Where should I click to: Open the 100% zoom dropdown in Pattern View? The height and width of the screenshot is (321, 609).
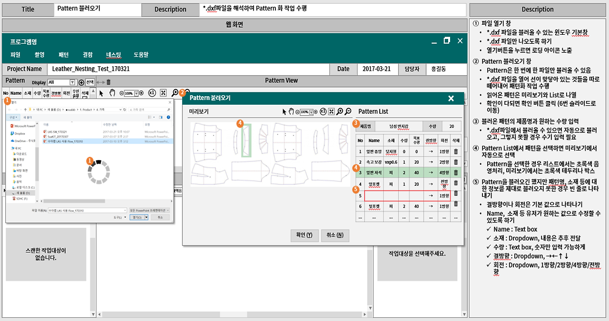click(131, 93)
